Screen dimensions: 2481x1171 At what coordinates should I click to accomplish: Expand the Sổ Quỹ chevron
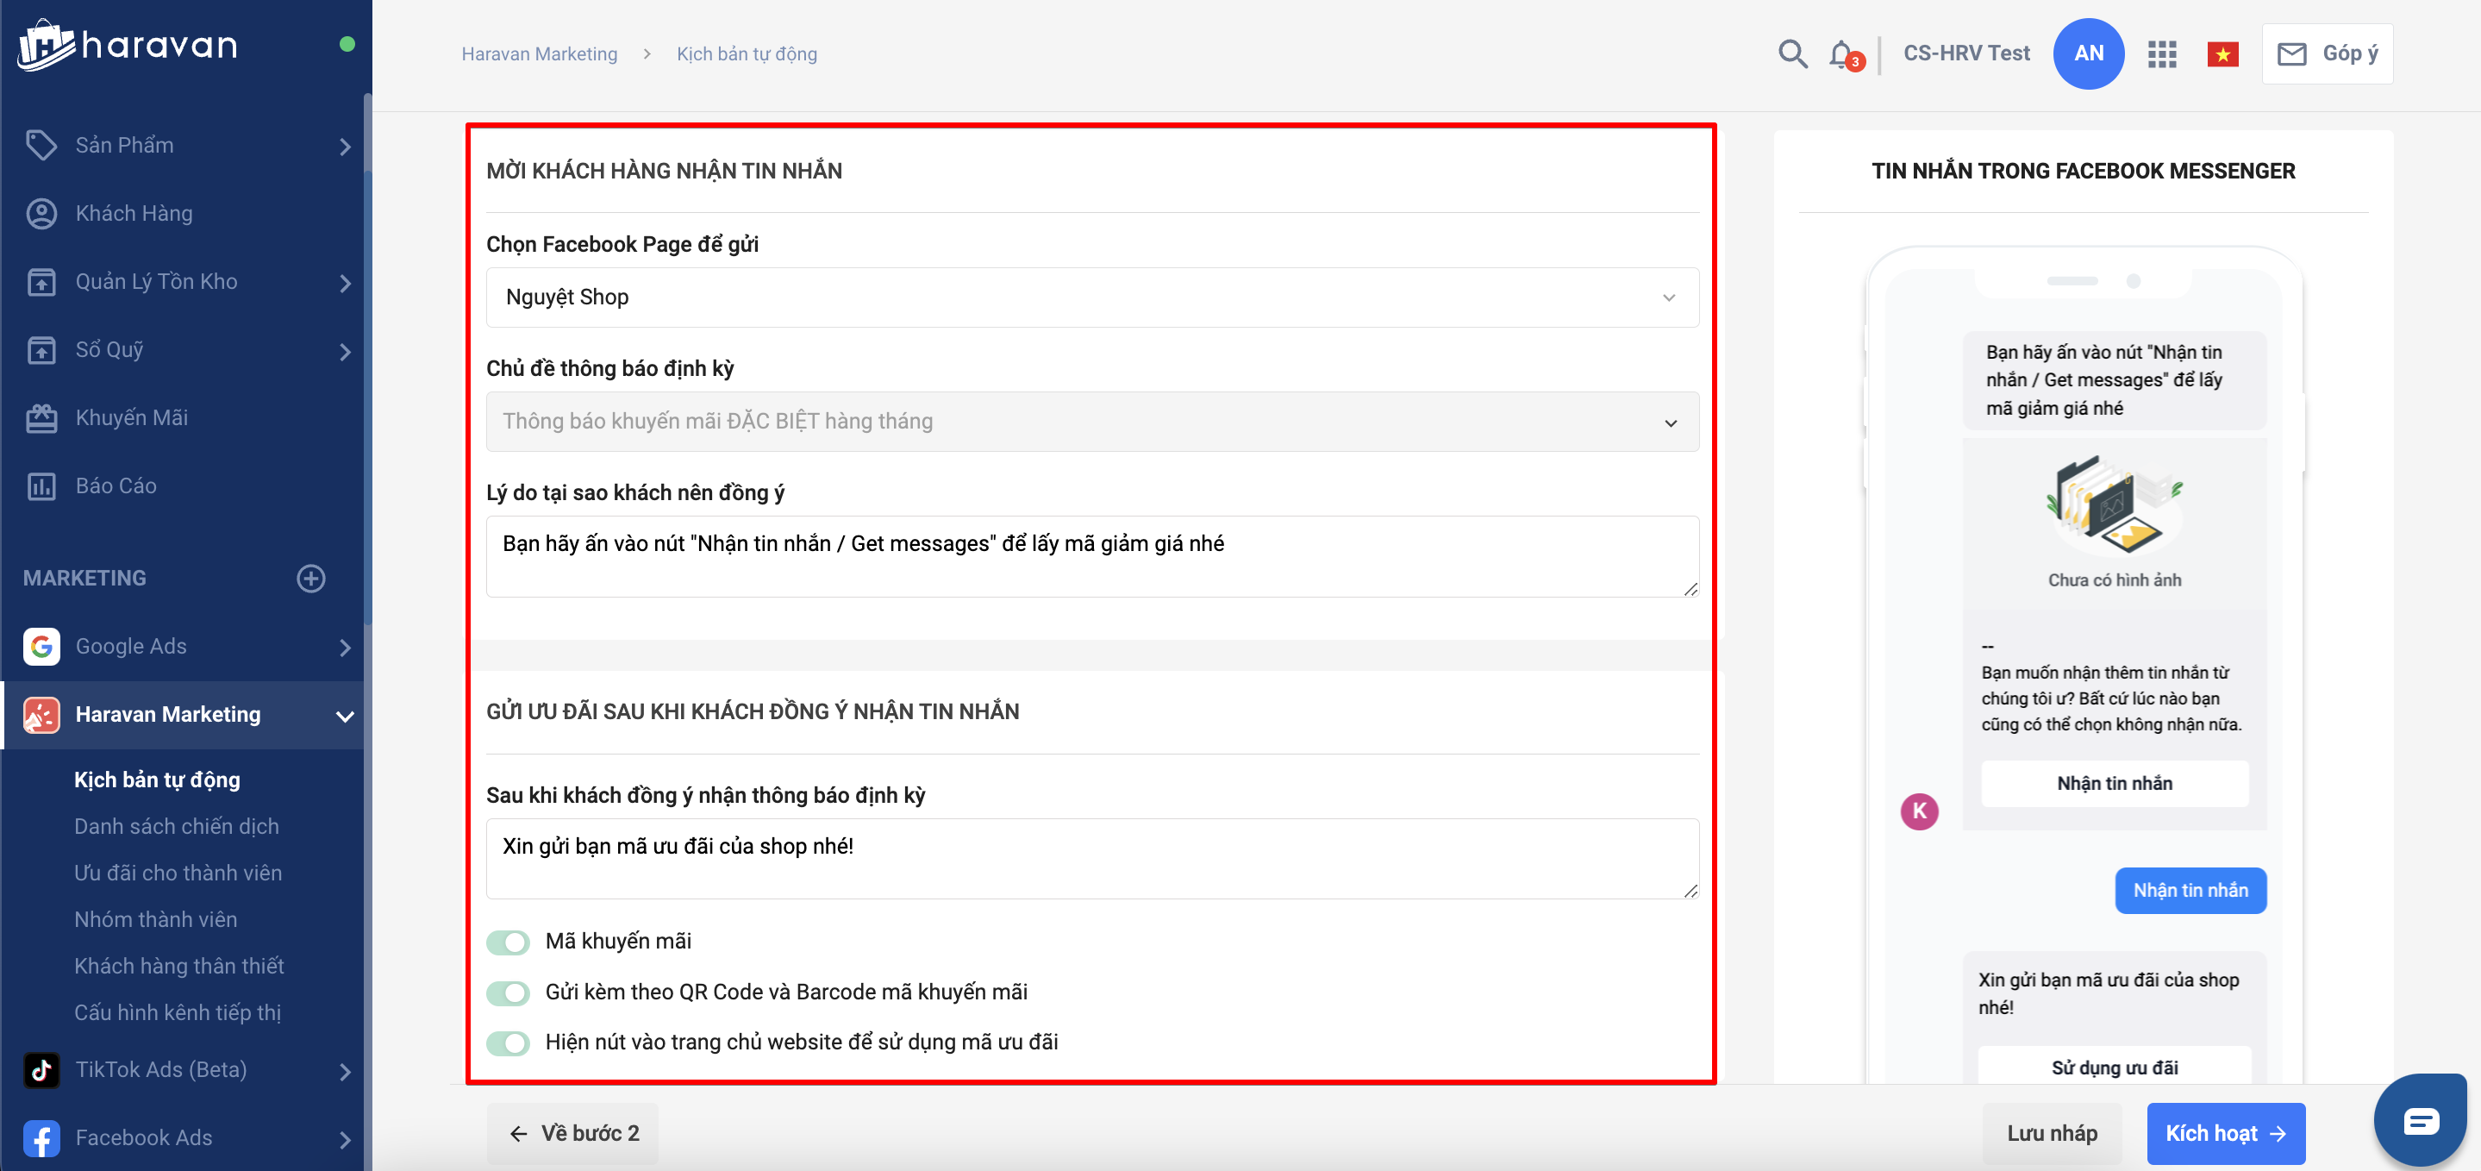[x=345, y=352]
